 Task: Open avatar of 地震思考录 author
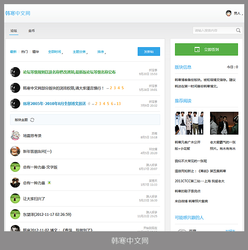pos(15,135)
